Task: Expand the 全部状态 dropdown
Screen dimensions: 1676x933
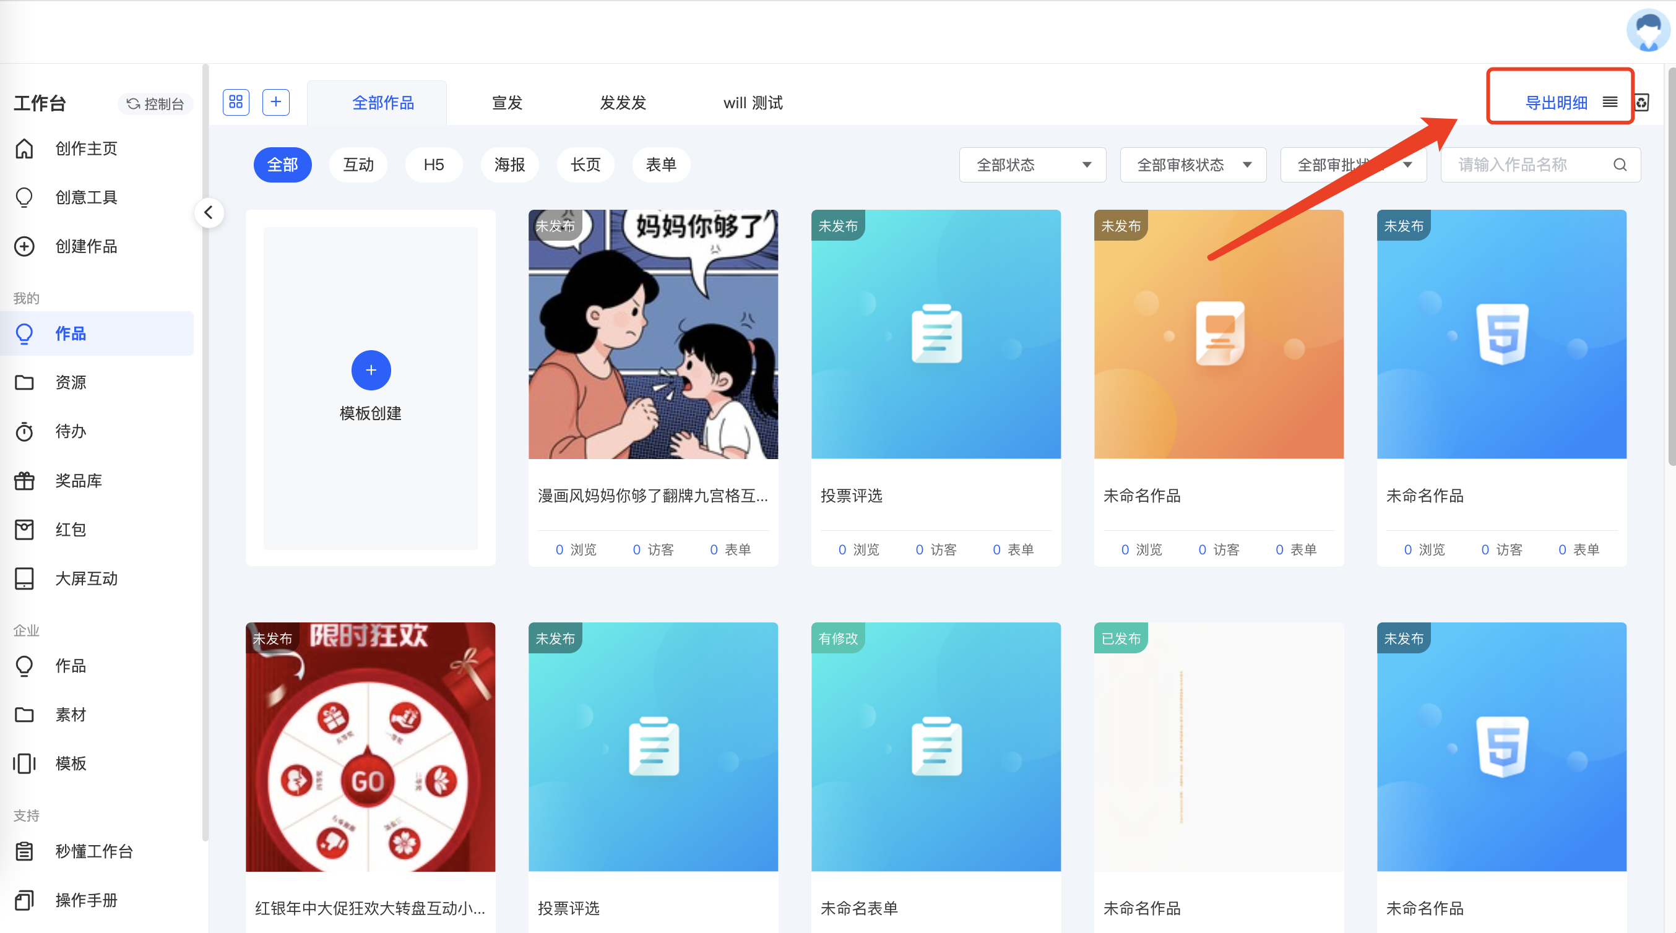Action: tap(1032, 165)
